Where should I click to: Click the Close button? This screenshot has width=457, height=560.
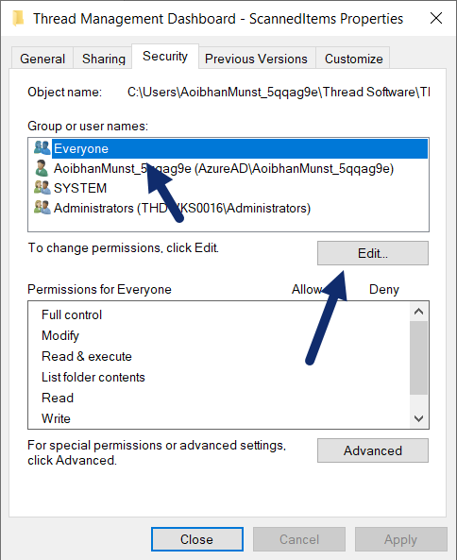click(x=197, y=539)
